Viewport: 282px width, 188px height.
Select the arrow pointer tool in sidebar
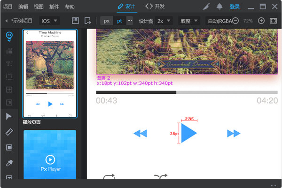pos(9,117)
